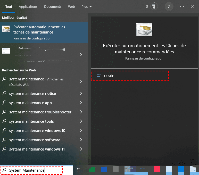This screenshot has width=199, height=175.
Task: Open the three-dot options menu
Action: pos(182,6)
